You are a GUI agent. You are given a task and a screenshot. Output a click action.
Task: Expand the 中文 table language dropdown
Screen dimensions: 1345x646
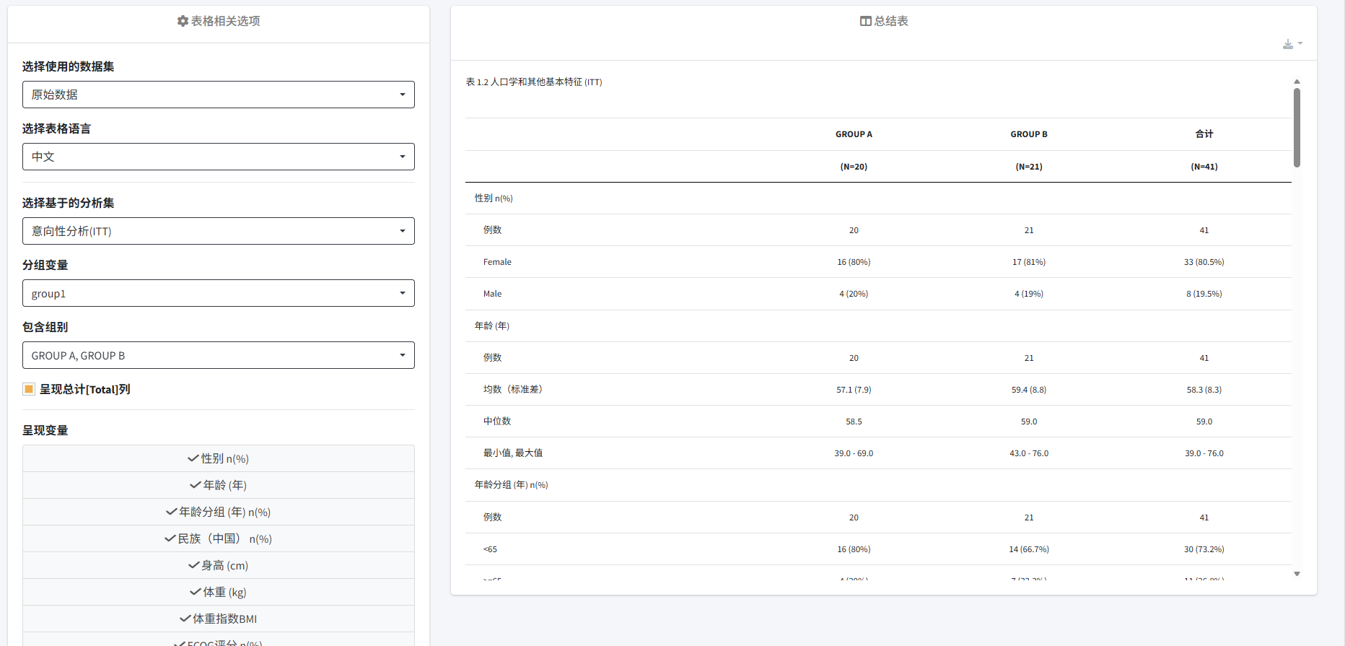coord(218,157)
